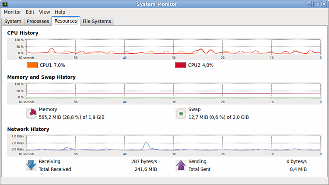Open the Edit menu
Screen dimensions: 329x185
point(30,12)
